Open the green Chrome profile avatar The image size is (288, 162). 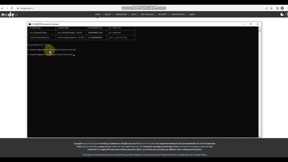[x=282, y=8]
